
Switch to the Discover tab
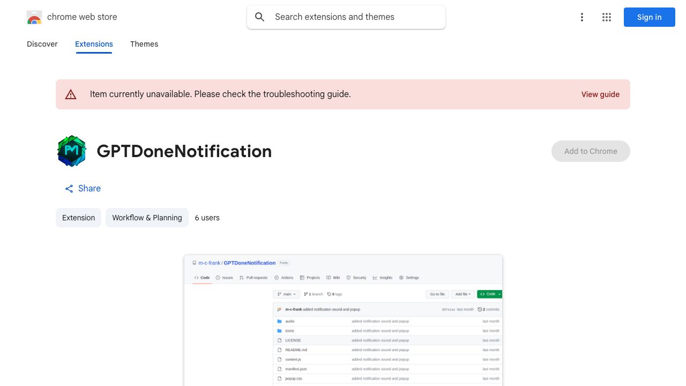point(42,44)
